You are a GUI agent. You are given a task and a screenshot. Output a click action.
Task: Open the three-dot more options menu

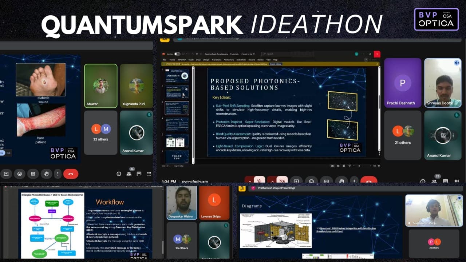[x=58, y=174]
